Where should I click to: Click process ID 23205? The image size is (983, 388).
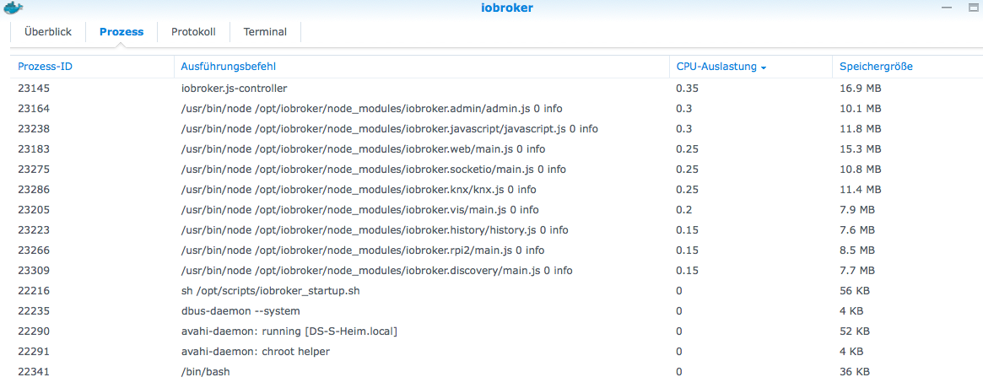tap(34, 210)
